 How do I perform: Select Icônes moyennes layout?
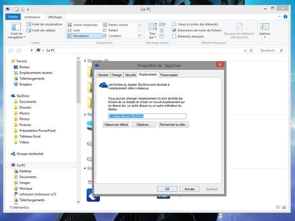[x=83, y=25]
